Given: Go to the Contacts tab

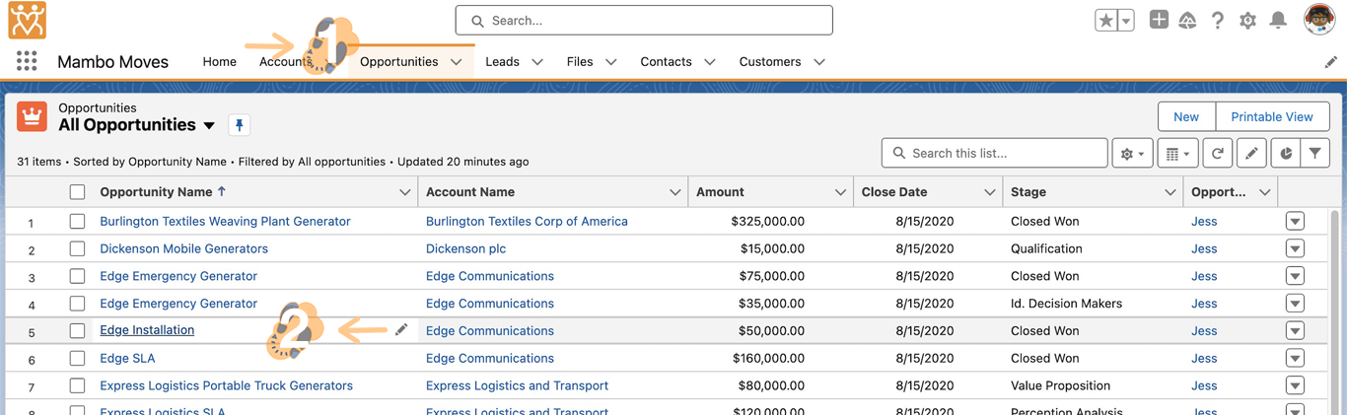Looking at the screenshot, I should coord(666,61).
